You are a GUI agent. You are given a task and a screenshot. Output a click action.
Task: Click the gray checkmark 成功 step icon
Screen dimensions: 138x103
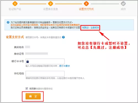(x=123, y=4)
